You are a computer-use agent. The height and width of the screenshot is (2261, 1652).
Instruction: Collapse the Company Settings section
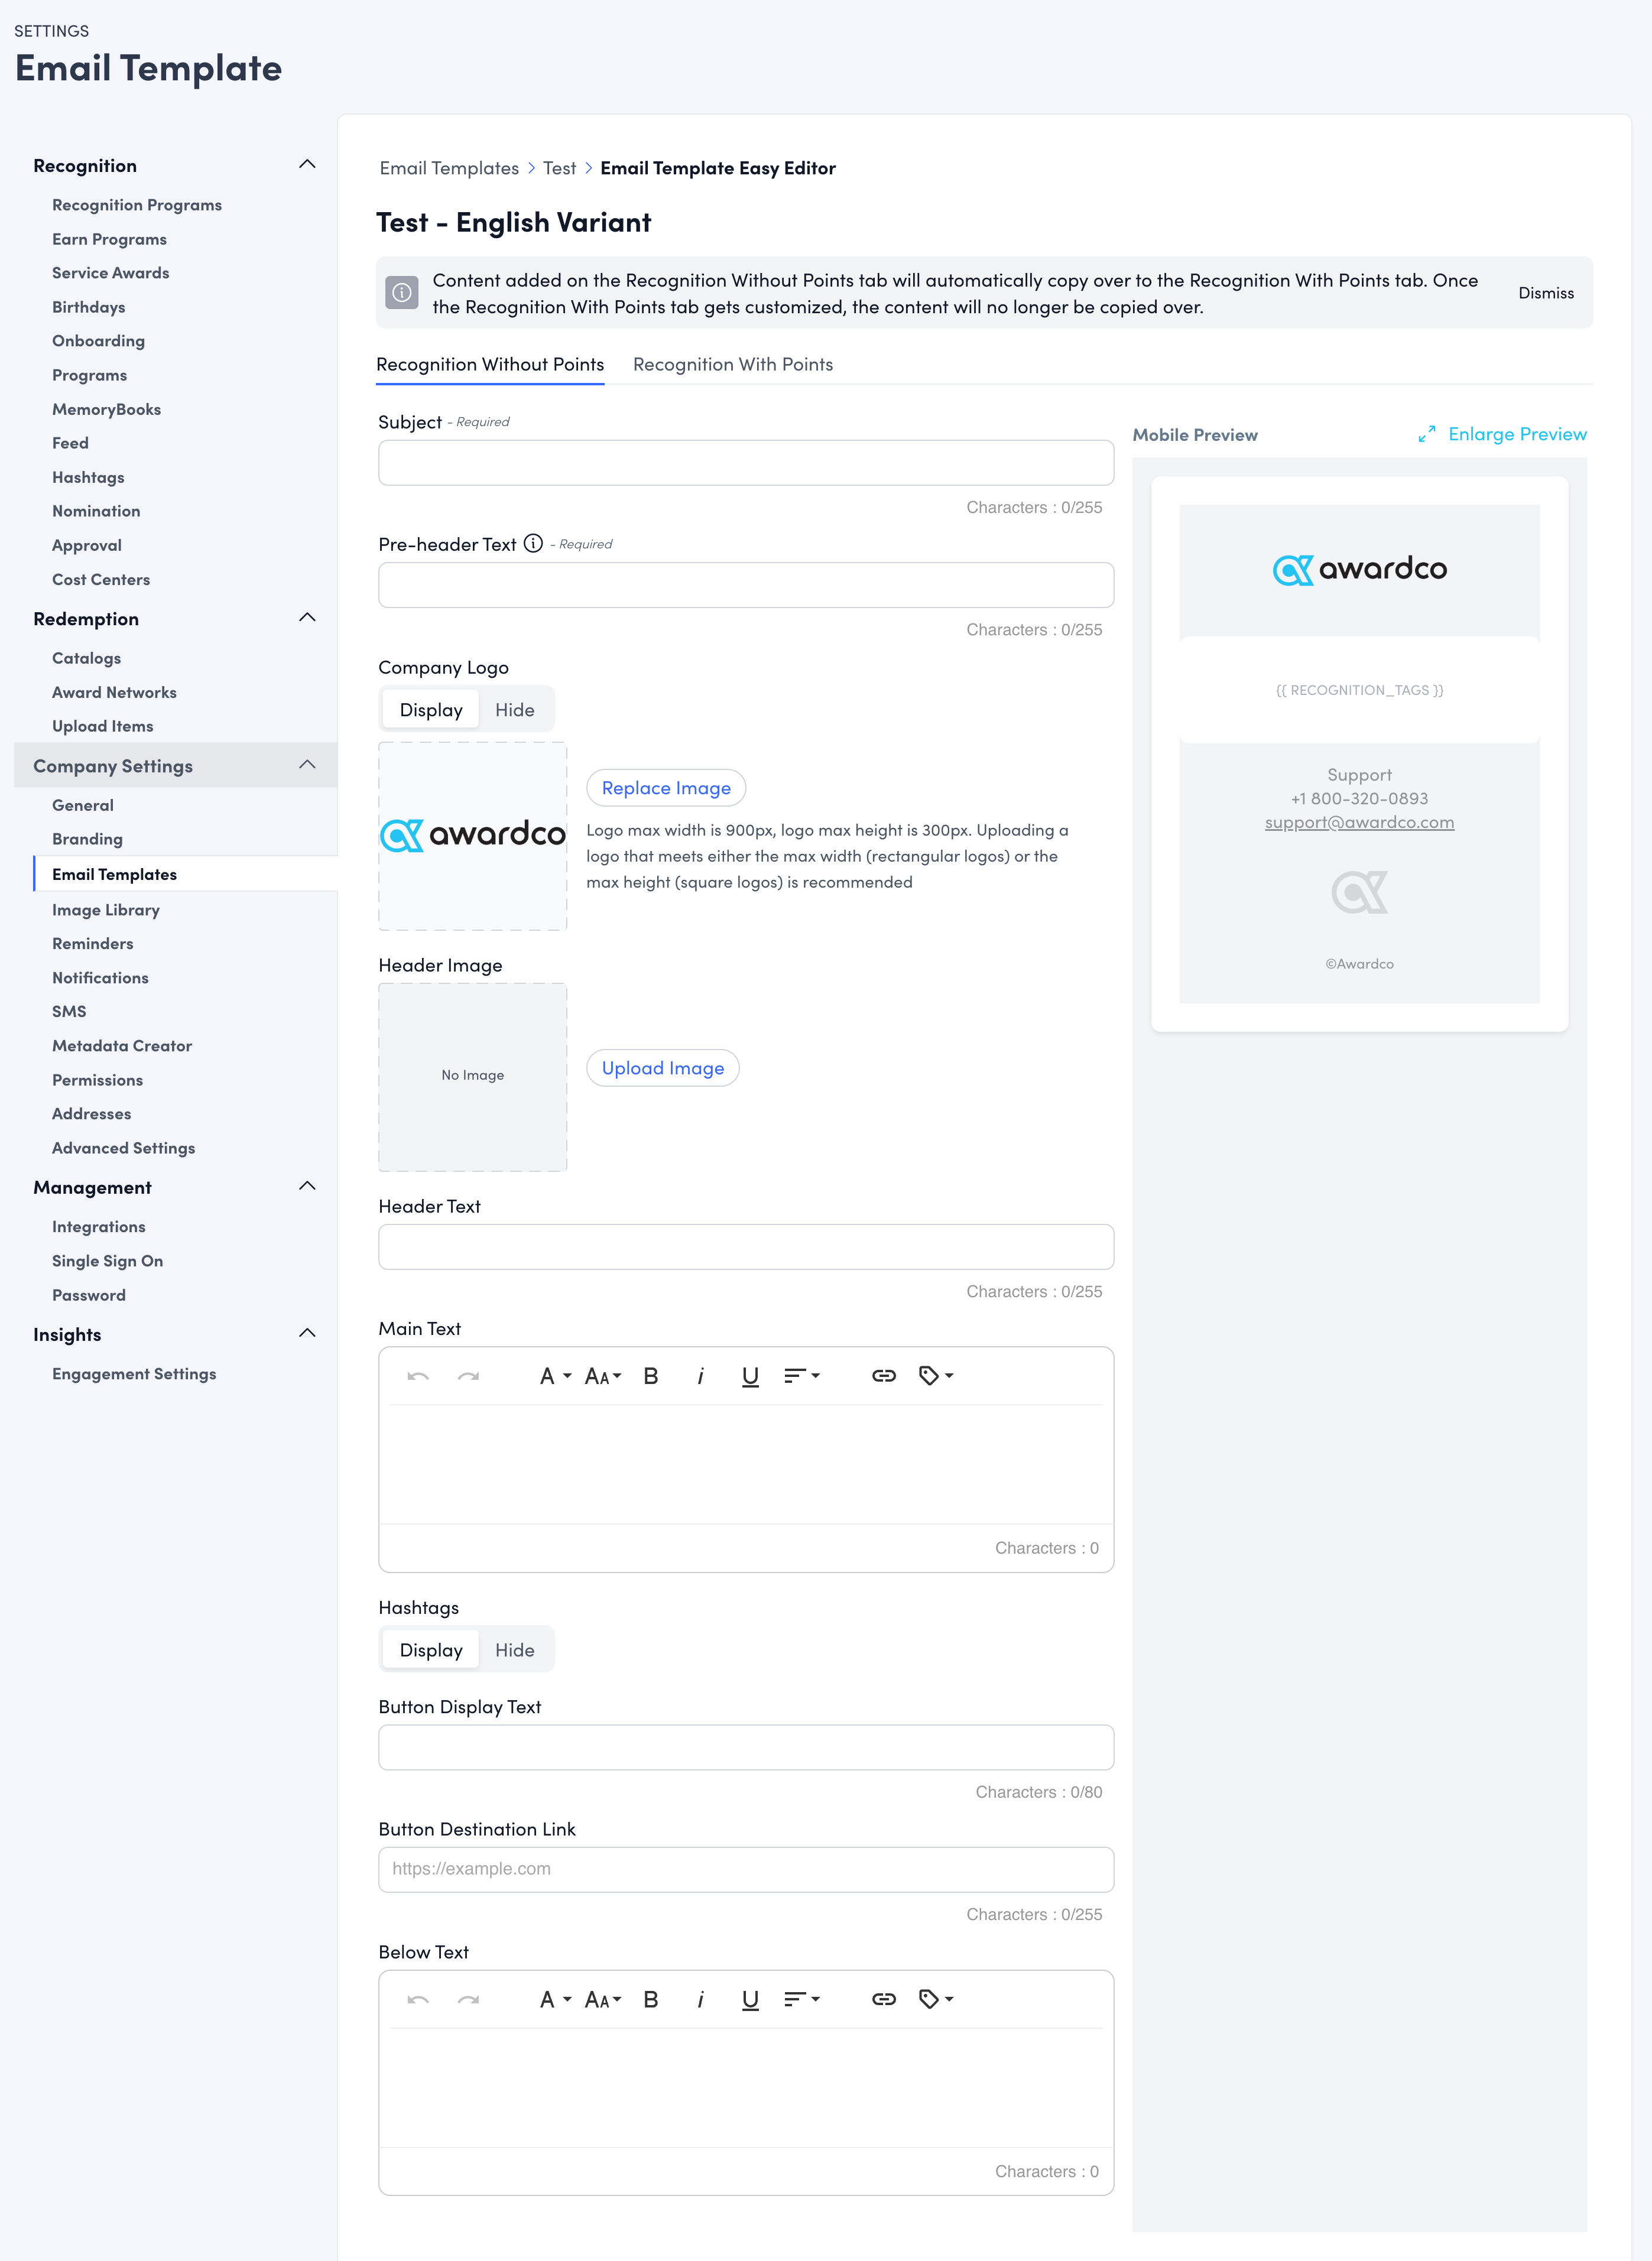308,764
